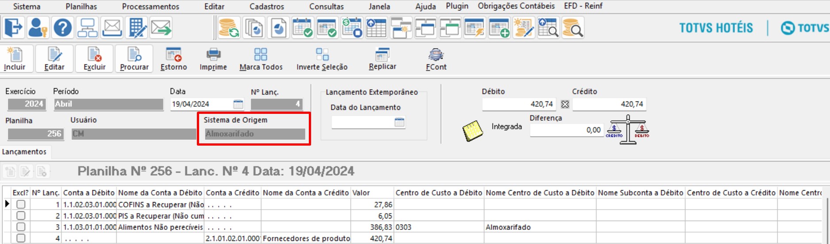Click the yellow notepad icon
The image size is (830, 244).
pos(473,131)
